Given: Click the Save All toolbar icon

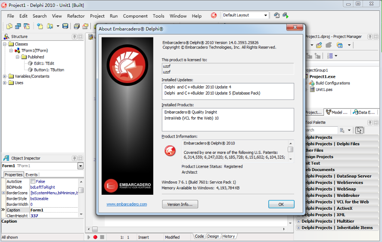Looking at the screenshot, I should pos(77,26).
